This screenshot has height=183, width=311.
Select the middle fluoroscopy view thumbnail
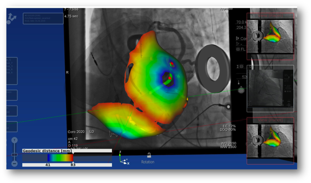pos(270,89)
